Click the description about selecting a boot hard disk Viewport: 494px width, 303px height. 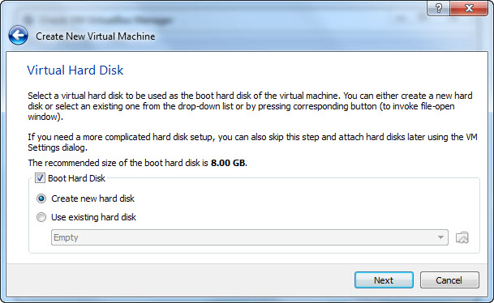tap(250, 106)
